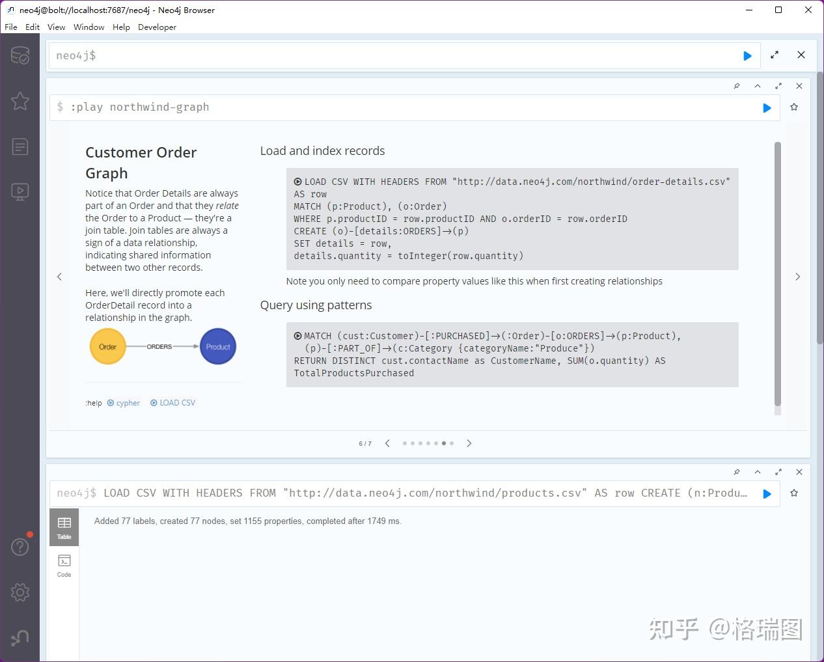Click the :play northwind-graph command text
The height and width of the screenshot is (662, 824).
coord(140,107)
